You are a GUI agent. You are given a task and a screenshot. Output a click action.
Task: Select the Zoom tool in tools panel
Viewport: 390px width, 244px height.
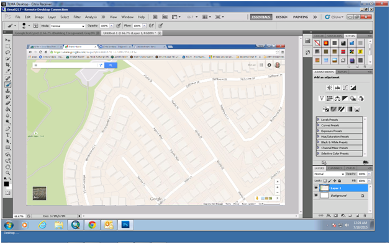click(7, 173)
